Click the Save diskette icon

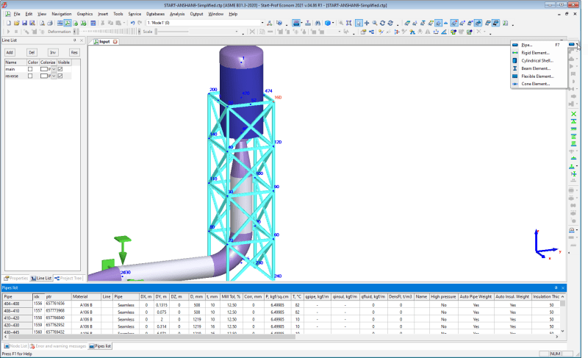pos(24,23)
